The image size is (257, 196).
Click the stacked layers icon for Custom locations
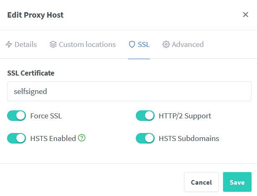click(x=53, y=44)
